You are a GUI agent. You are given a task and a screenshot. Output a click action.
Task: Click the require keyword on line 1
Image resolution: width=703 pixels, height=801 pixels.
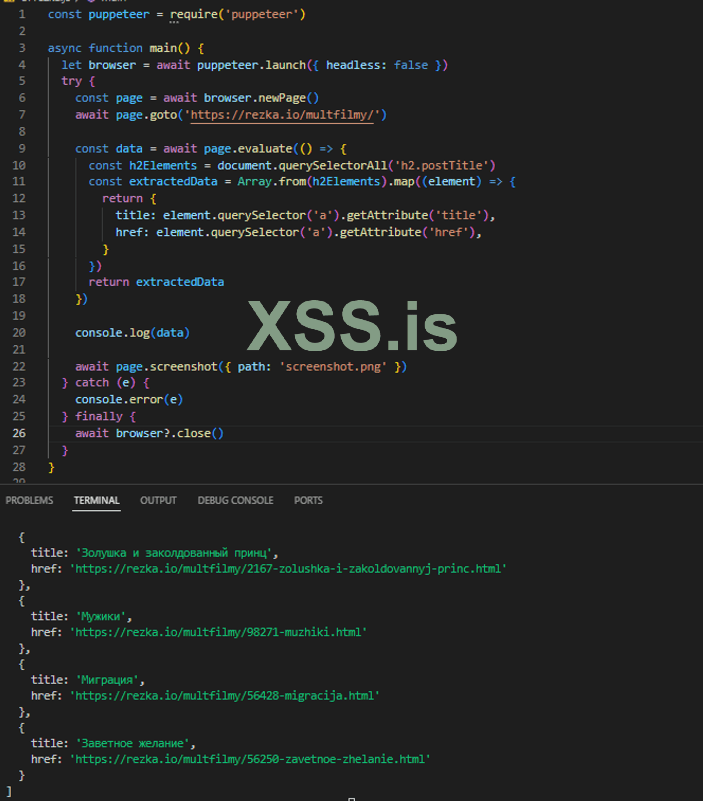tap(194, 14)
